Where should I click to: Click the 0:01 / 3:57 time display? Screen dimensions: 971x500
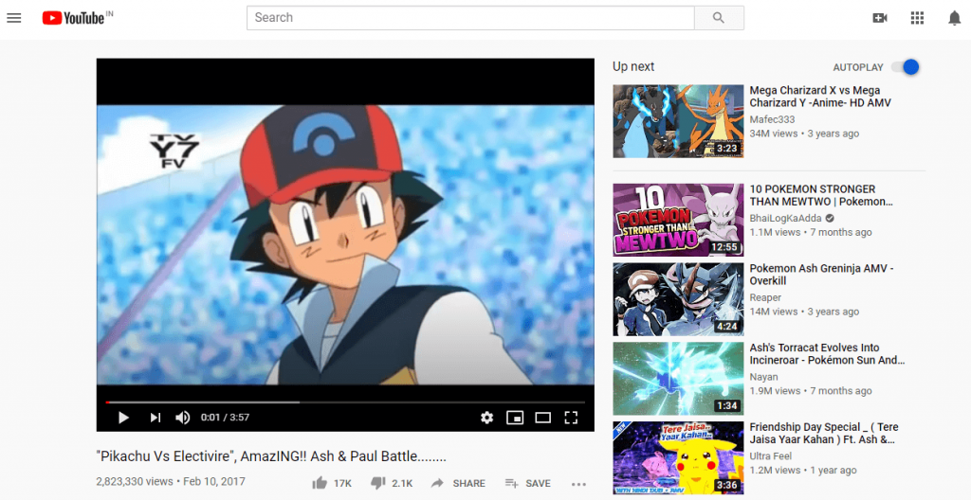coord(225,418)
